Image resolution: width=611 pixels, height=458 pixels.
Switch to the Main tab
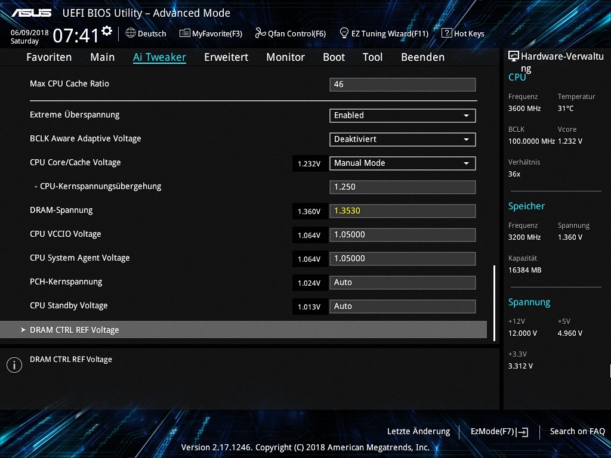[x=103, y=57]
